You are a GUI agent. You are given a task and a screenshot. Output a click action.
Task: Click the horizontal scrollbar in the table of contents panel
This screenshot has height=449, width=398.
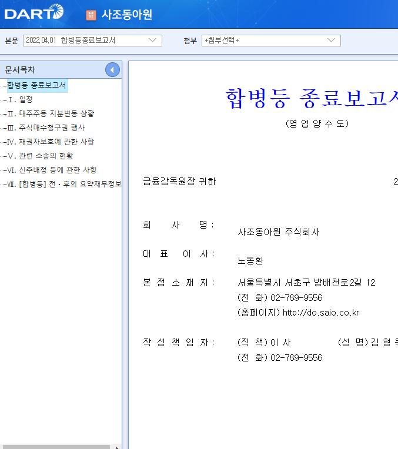[56, 447]
